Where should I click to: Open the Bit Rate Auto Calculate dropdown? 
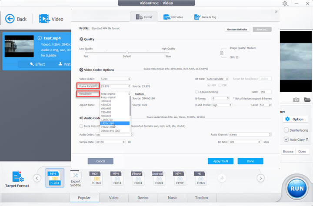pyautogui.click(x=217, y=79)
